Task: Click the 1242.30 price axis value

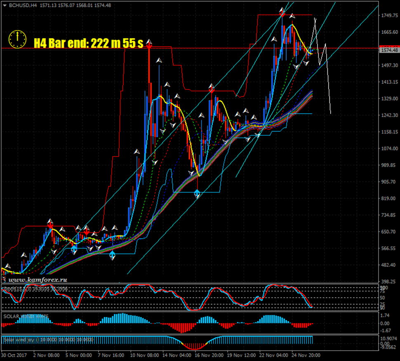Action: 390,115
